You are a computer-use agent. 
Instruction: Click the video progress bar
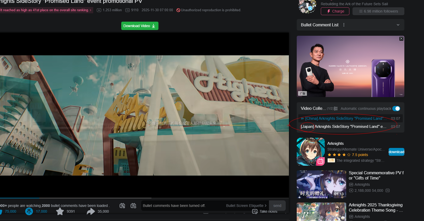[144, 198]
